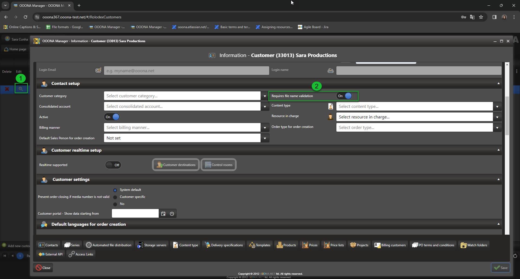Screen dimensions: 520x279
Task: Click the calendar icon for portal date
Action: (163, 214)
